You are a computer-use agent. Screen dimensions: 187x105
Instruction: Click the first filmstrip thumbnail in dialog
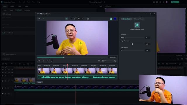(x=43, y=71)
